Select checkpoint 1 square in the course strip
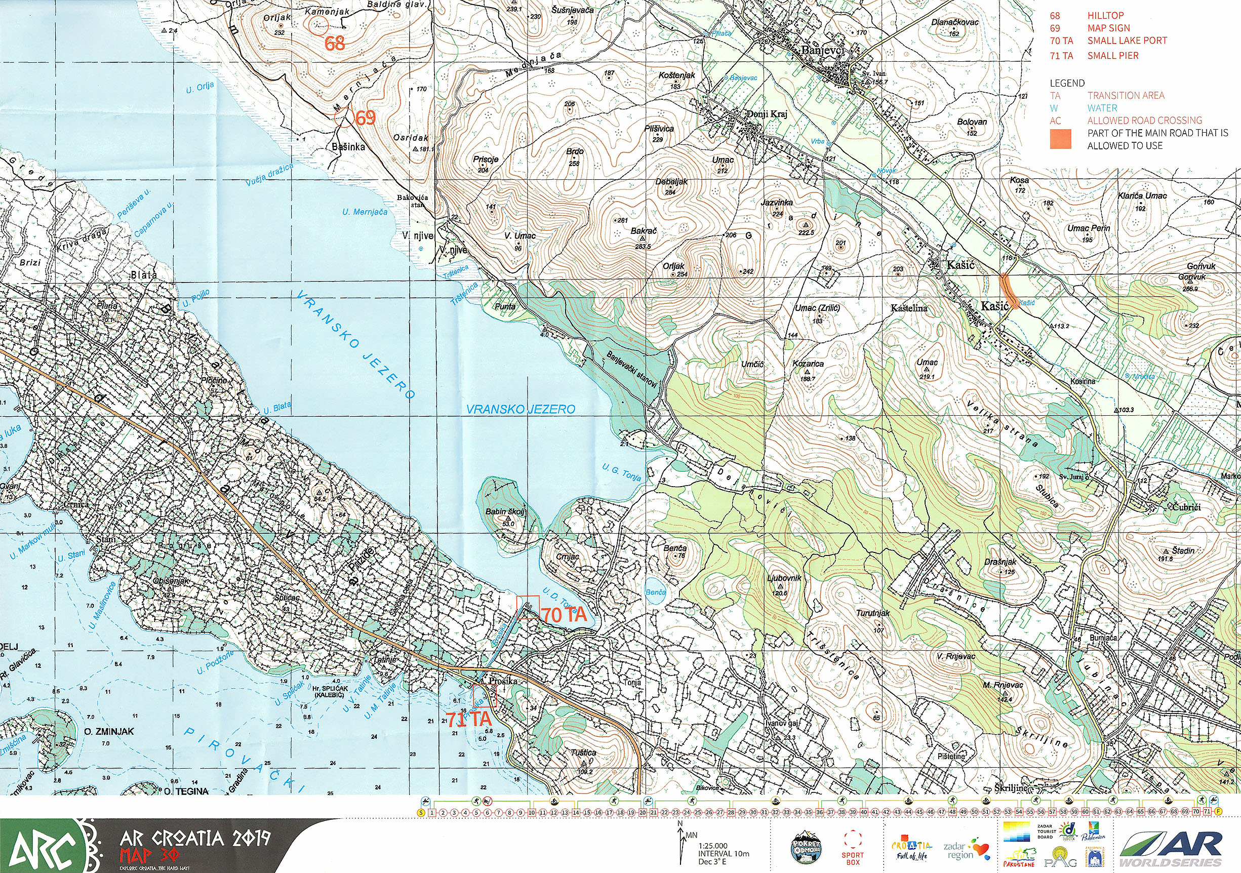 pos(432,812)
